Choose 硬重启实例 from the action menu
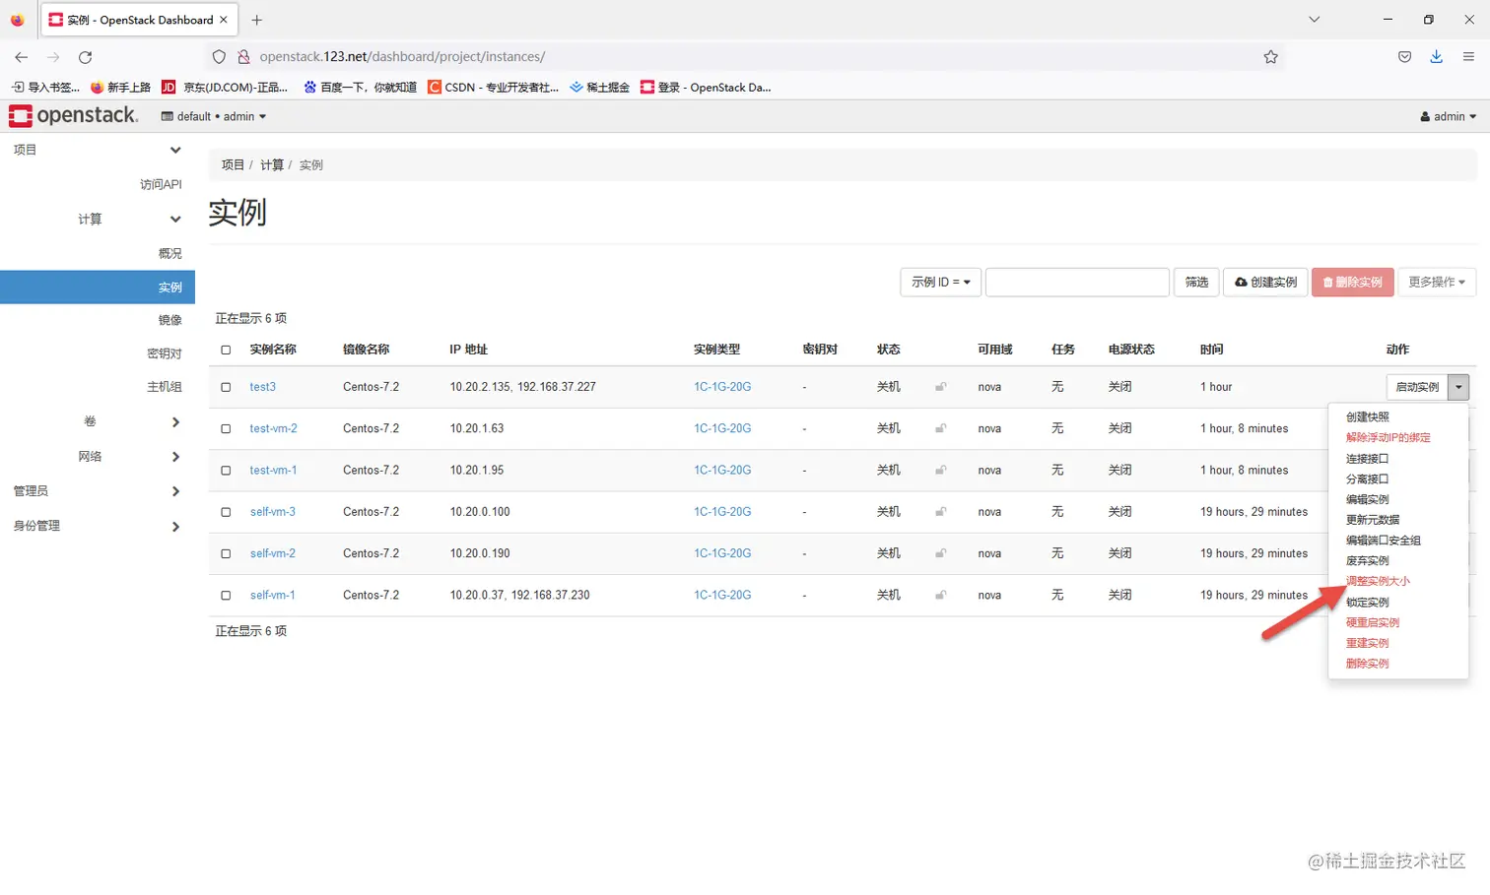This screenshot has height=895, width=1490. click(x=1373, y=622)
